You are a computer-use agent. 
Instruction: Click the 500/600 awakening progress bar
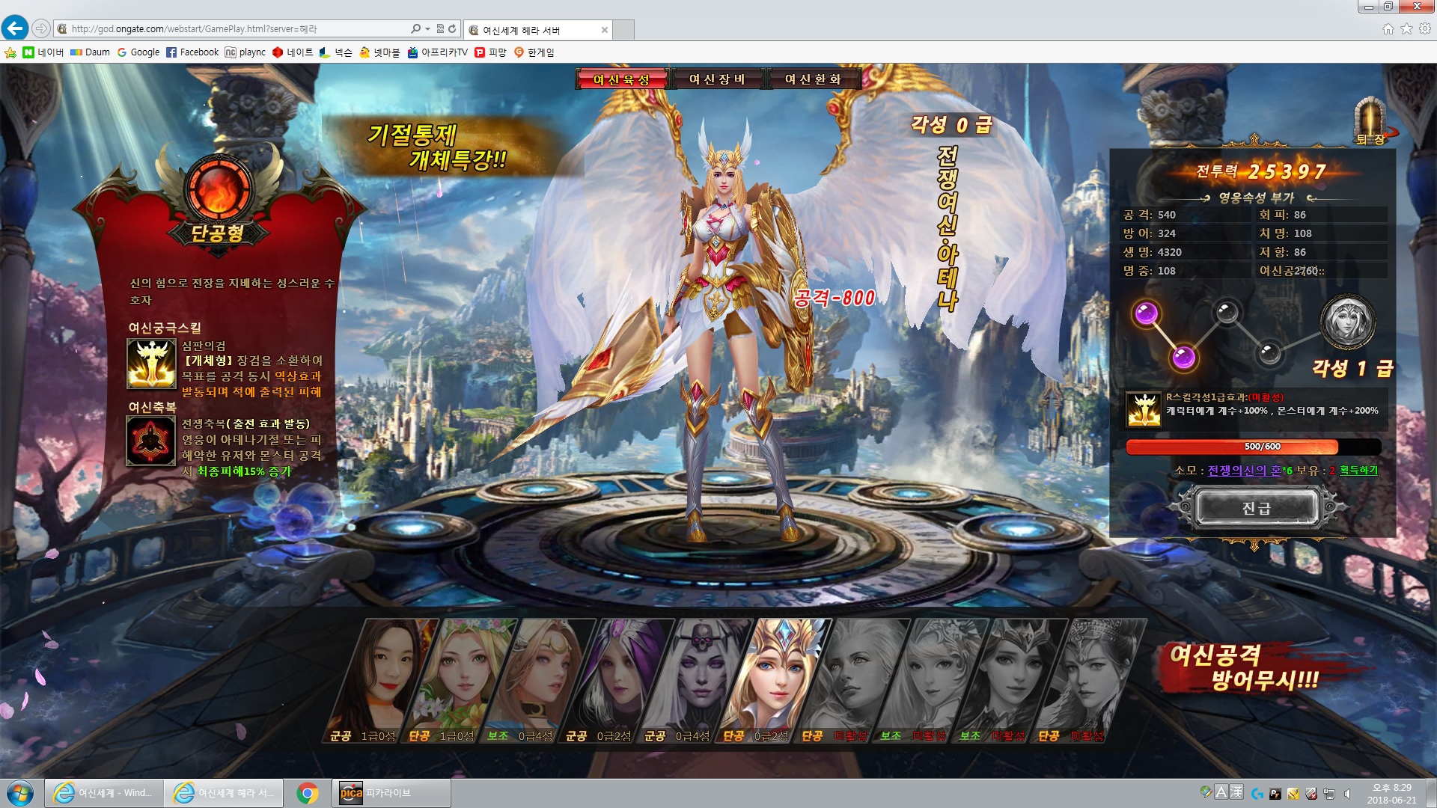point(1254,447)
